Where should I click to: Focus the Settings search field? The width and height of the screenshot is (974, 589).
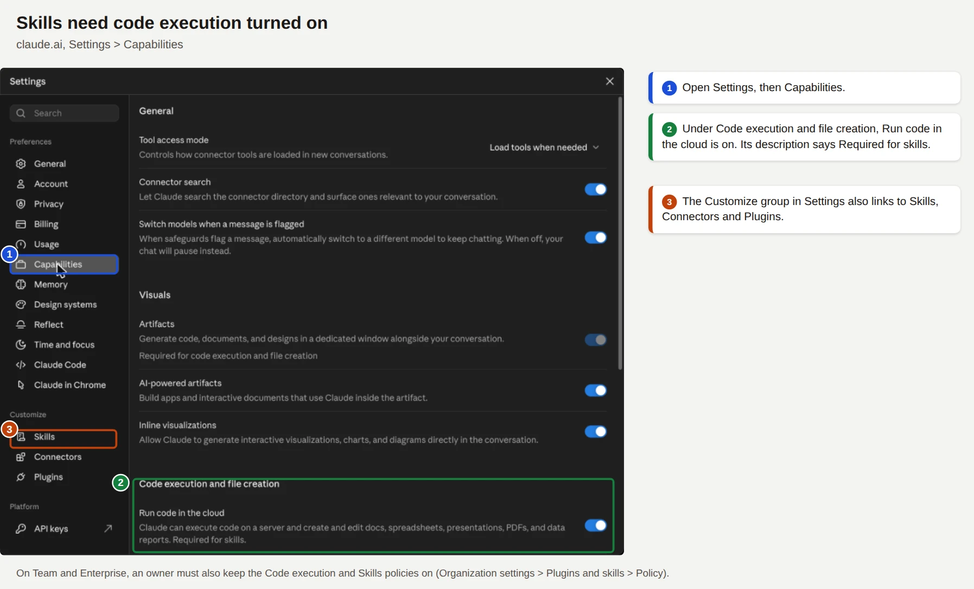[64, 113]
